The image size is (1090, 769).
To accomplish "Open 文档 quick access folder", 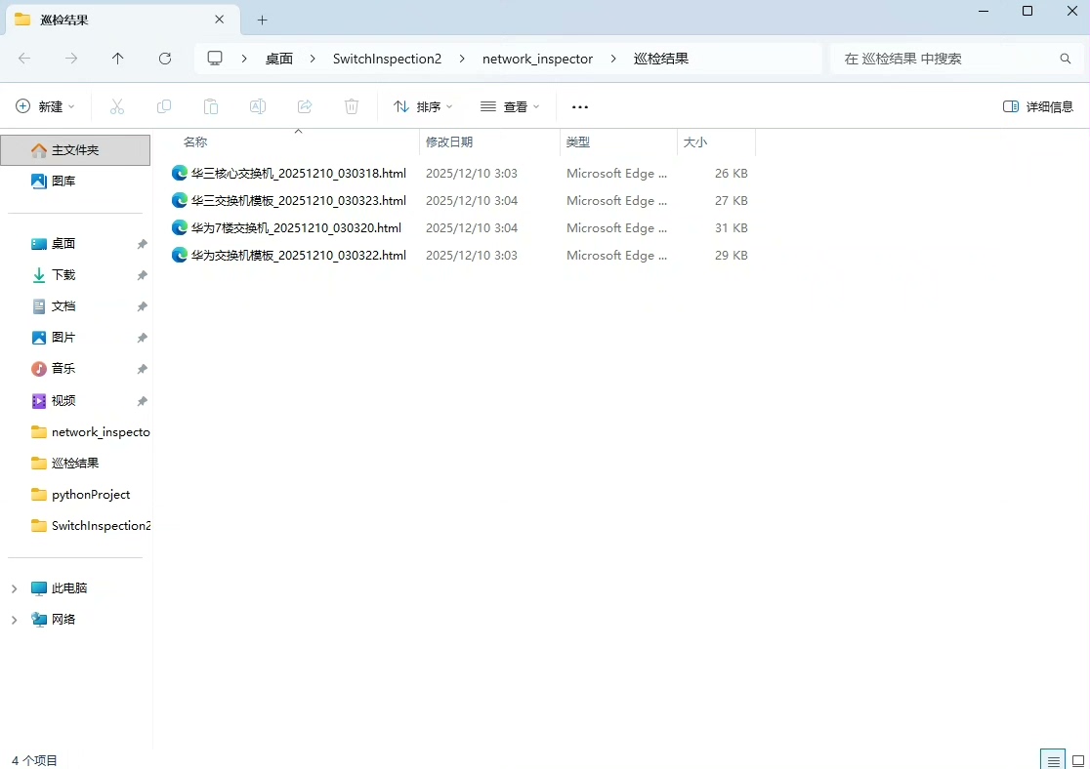I will click(x=63, y=306).
